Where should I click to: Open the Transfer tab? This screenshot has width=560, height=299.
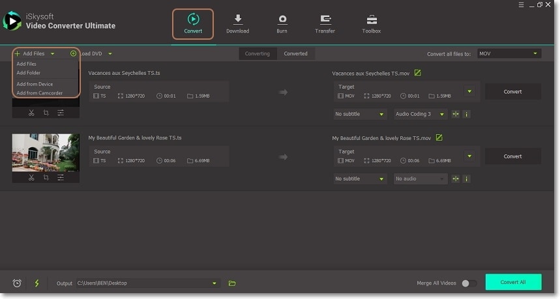click(325, 23)
